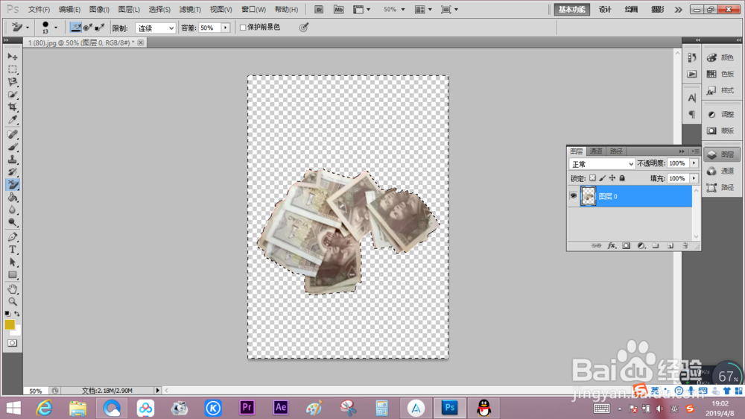Switch to 基本功能 workspace
This screenshot has height=419, width=745.
[572, 10]
